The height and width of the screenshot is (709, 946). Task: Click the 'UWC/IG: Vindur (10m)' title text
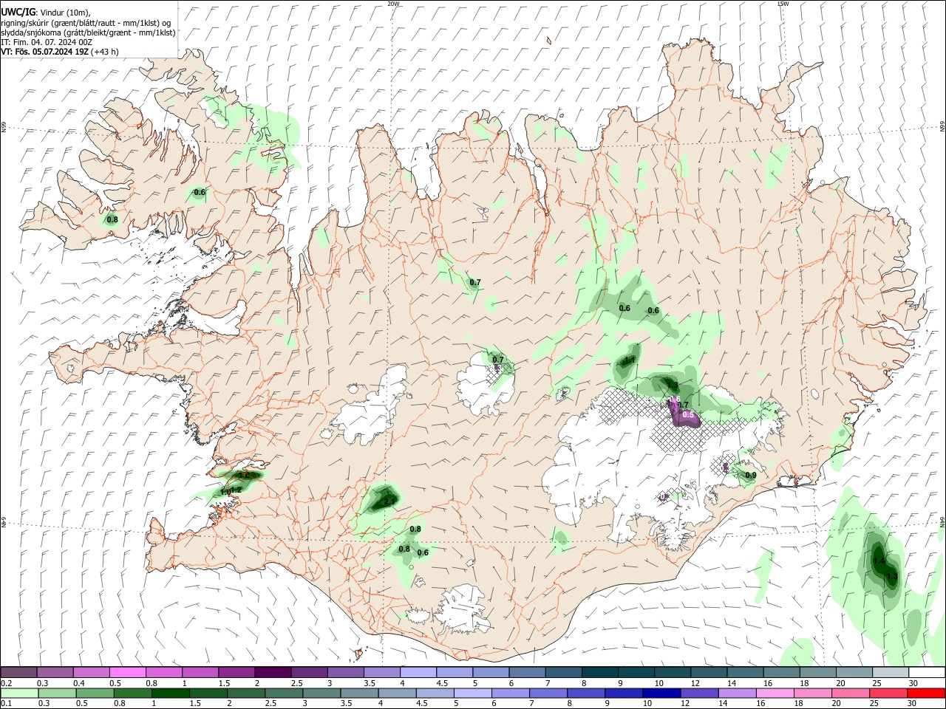click(46, 12)
